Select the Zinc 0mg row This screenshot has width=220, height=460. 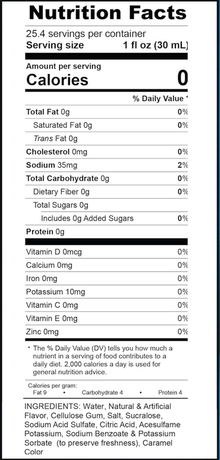[106, 332]
